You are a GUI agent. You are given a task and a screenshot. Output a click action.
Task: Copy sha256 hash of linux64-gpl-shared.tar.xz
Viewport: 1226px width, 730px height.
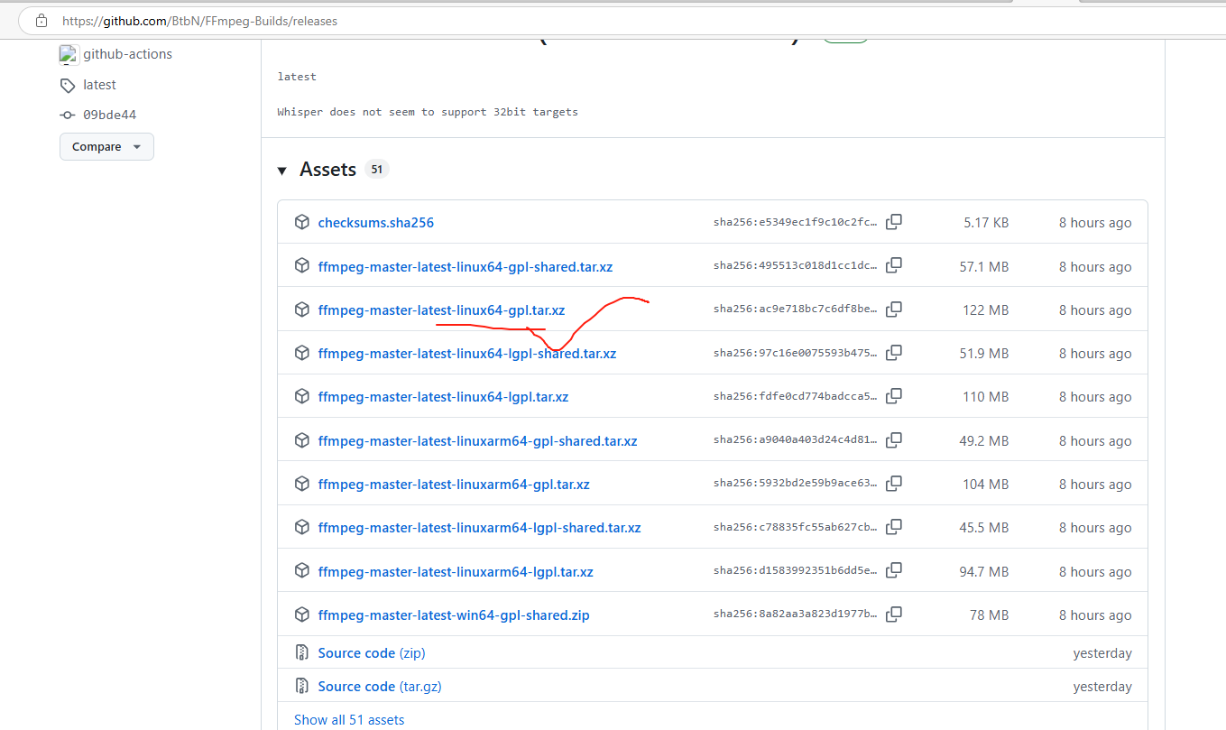pyautogui.click(x=894, y=266)
